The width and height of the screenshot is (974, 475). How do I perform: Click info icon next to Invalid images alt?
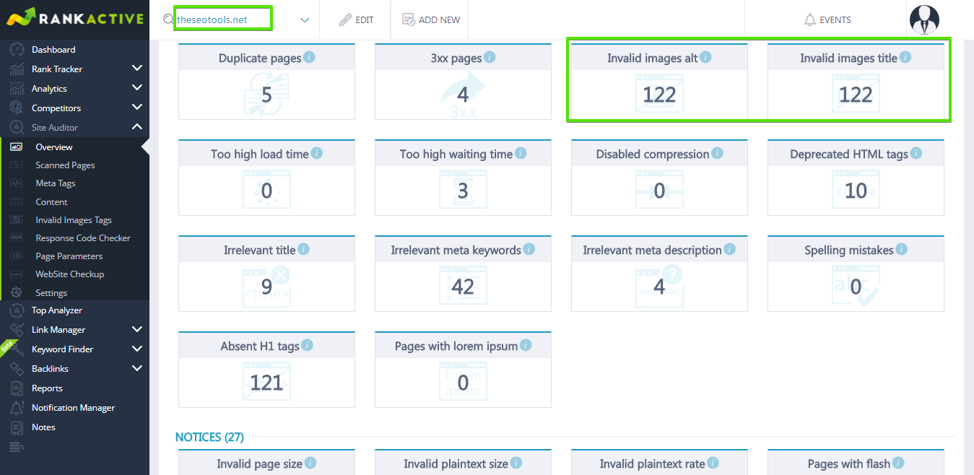[706, 57]
